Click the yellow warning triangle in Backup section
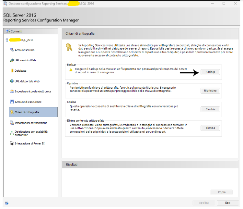Viewport: 243px width, 209px height. (71, 70)
